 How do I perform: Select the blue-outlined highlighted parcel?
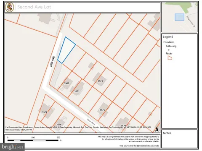tap(66, 50)
